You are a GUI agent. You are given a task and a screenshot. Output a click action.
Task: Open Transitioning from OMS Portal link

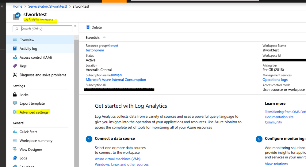click(285, 112)
